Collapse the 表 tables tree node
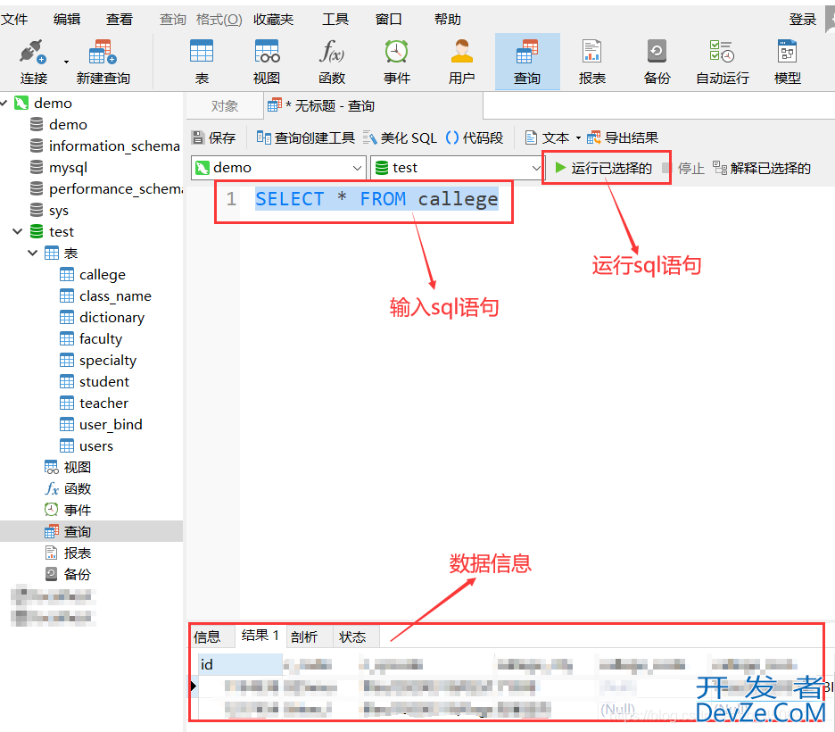Screen dimensions: 835x732 32,253
